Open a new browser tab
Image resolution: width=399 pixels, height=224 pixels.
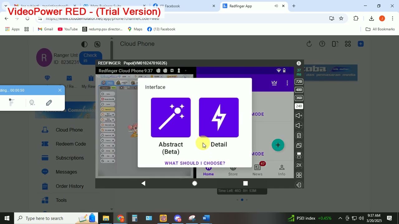294,6
